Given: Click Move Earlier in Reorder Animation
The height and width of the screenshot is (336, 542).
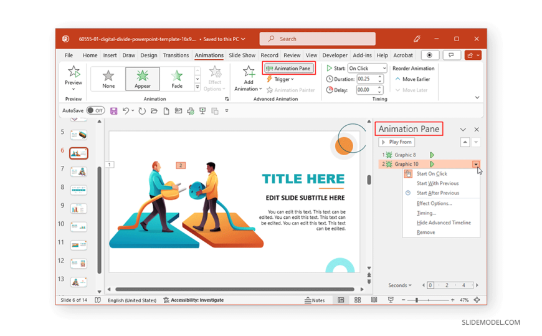Looking at the screenshot, I should [x=412, y=79].
